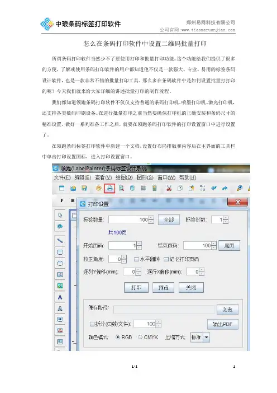Tick the 拆分(页数/文件) checkbox

pos(92,324)
